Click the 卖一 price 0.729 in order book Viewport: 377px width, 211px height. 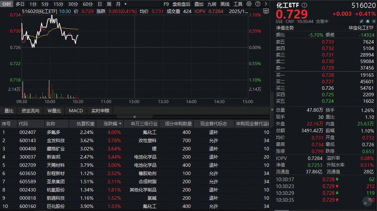tap(328, 68)
